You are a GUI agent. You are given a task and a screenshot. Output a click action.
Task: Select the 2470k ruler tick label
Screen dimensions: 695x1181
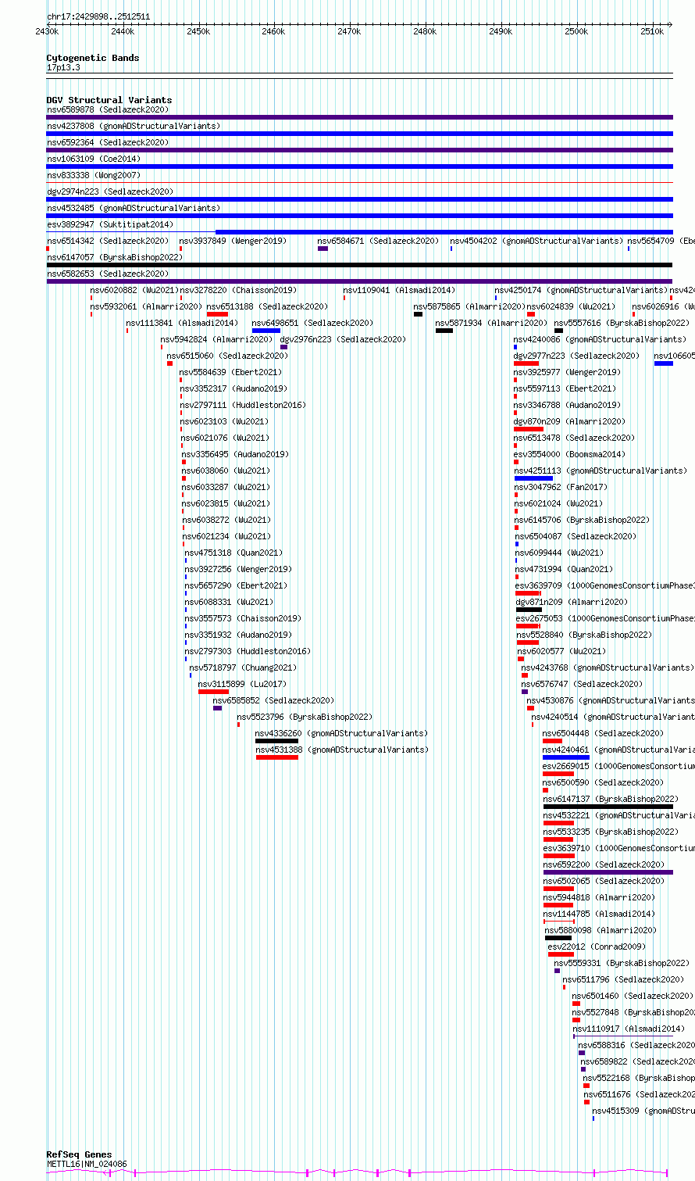[349, 31]
